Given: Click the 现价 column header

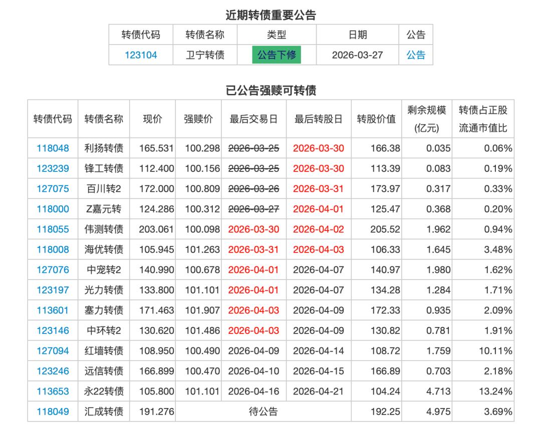Looking at the screenshot, I should coord(152,119).
